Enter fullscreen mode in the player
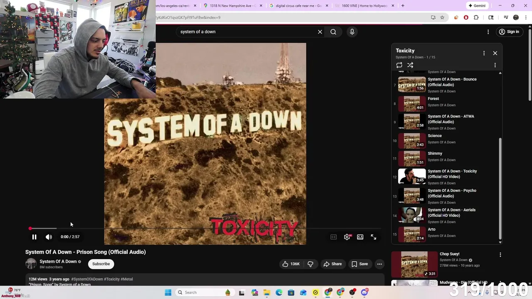 (374, 237)
